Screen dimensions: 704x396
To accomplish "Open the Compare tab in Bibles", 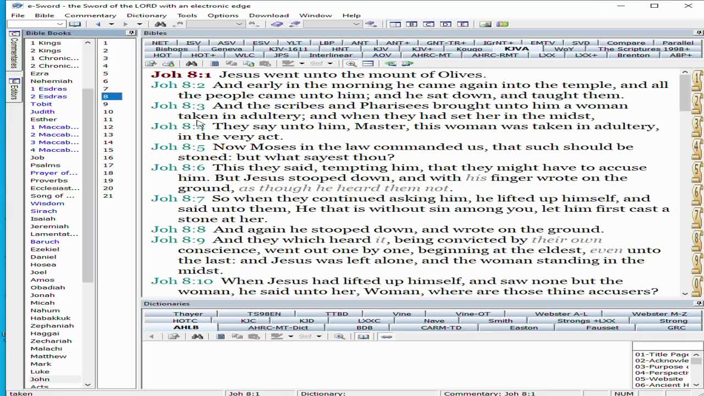I will pyautogui.click(x=626, y=43).
